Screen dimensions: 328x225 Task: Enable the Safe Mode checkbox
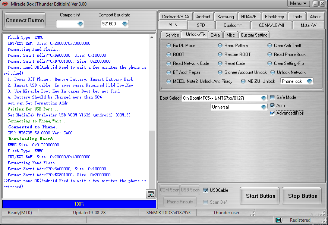(x=272, y=97)
